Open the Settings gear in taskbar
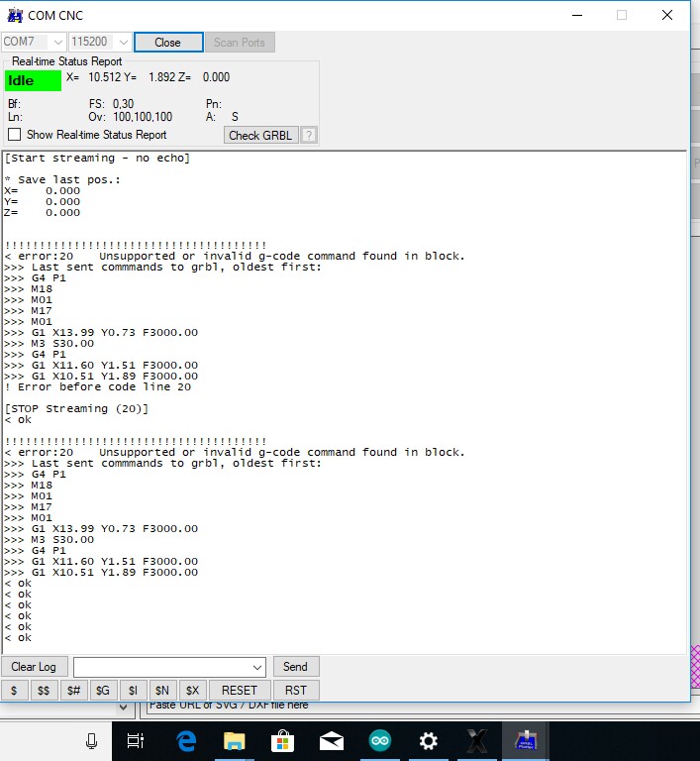 (429, 741)
